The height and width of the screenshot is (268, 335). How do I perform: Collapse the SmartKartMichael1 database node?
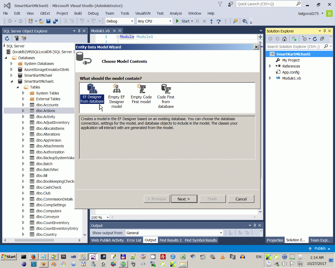point(12,81)
